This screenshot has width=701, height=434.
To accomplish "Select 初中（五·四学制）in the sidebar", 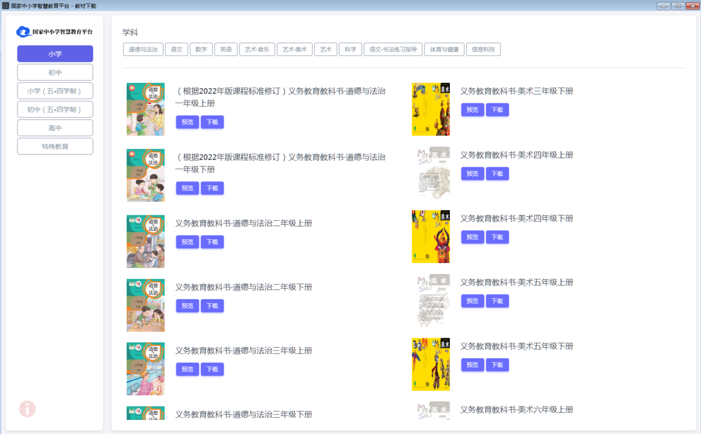I will [54, 109].
